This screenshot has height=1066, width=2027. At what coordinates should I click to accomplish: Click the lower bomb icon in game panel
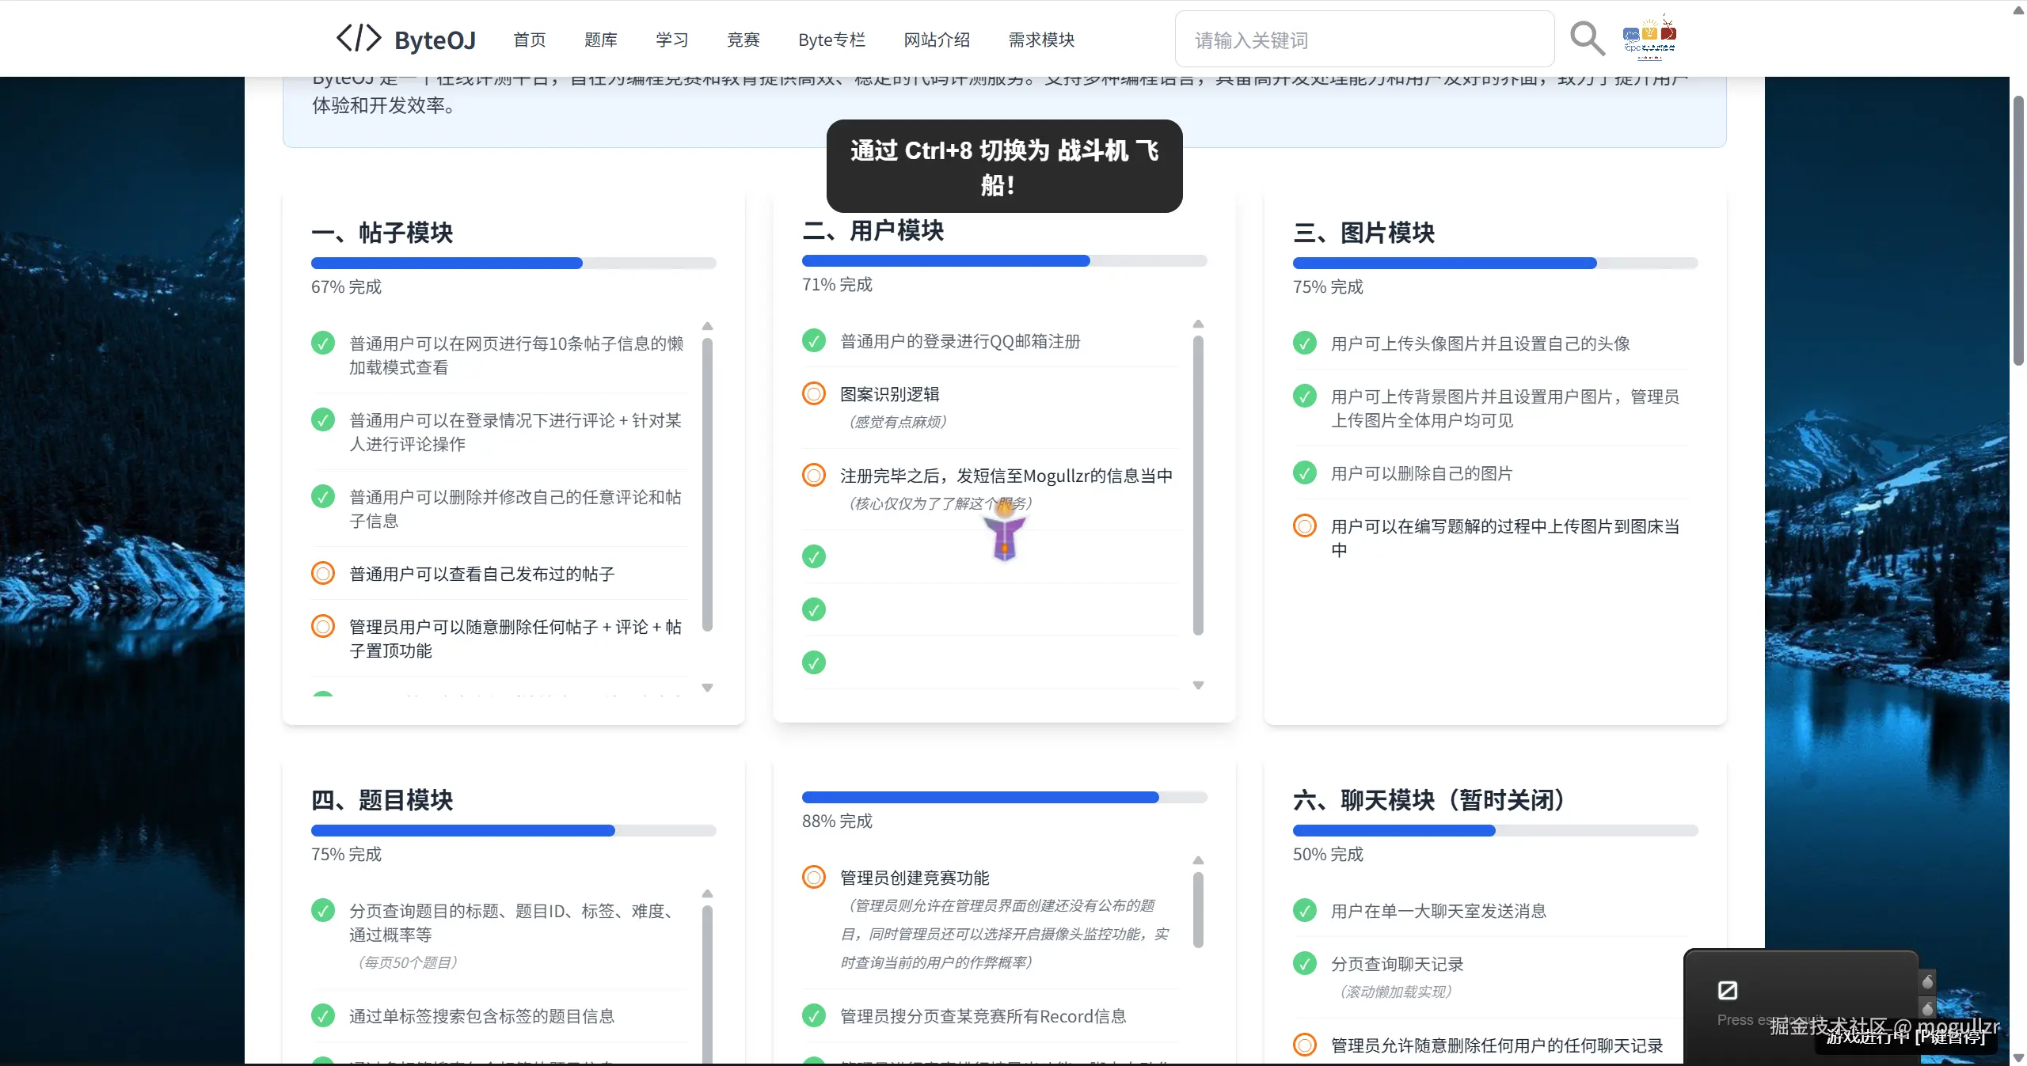1927,1007
